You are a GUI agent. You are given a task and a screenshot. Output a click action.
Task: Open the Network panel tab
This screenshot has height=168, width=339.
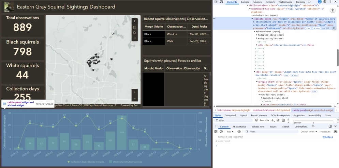[270, 2]
